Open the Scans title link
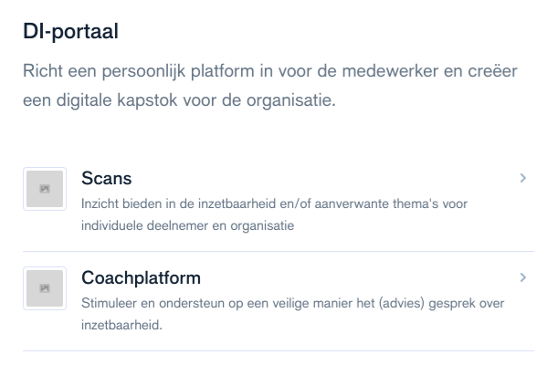This screenshot has height=365, width=548. (x=107, y=178)
